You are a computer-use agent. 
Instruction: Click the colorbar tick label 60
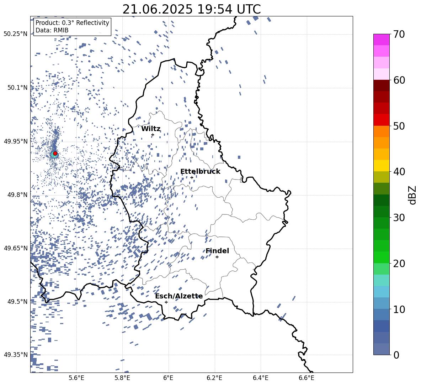click(399, 80)
